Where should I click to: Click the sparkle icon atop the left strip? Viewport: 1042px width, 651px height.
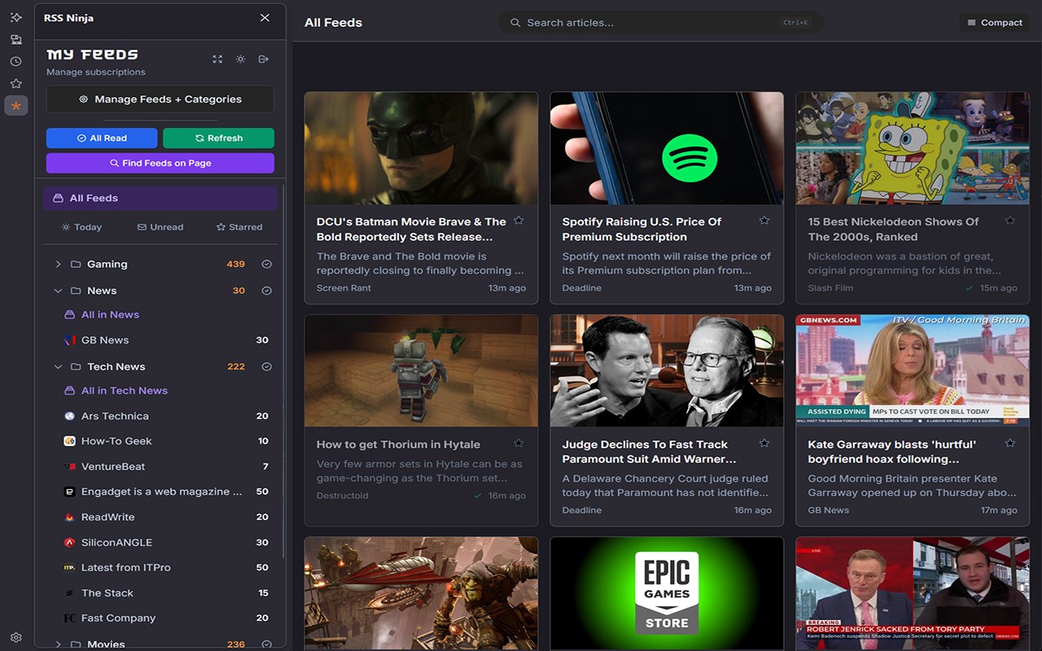click(x=16, y=17)
